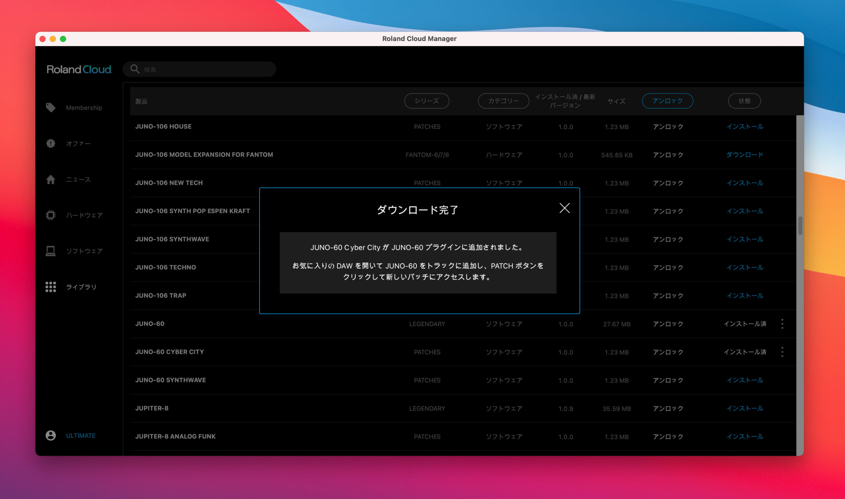Image resolution: width=845 pixels, height=499 pixels.
Task: Select the JUNO-106 SYNTHWAVE product name
Action: click(172, 239)
